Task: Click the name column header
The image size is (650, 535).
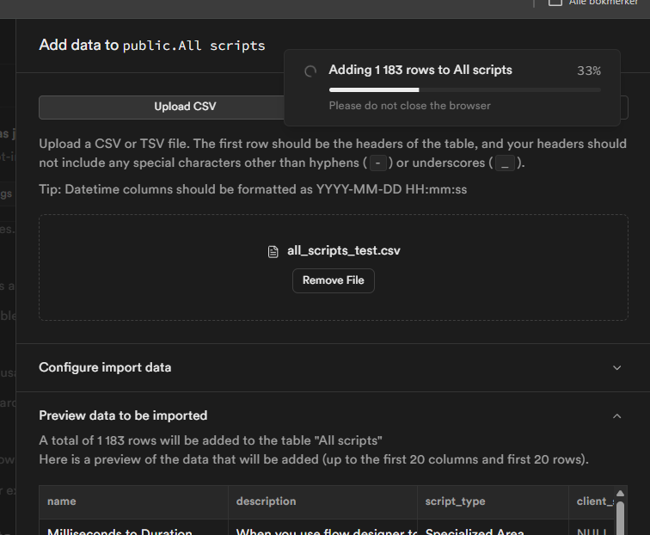Action: point(61,501)
